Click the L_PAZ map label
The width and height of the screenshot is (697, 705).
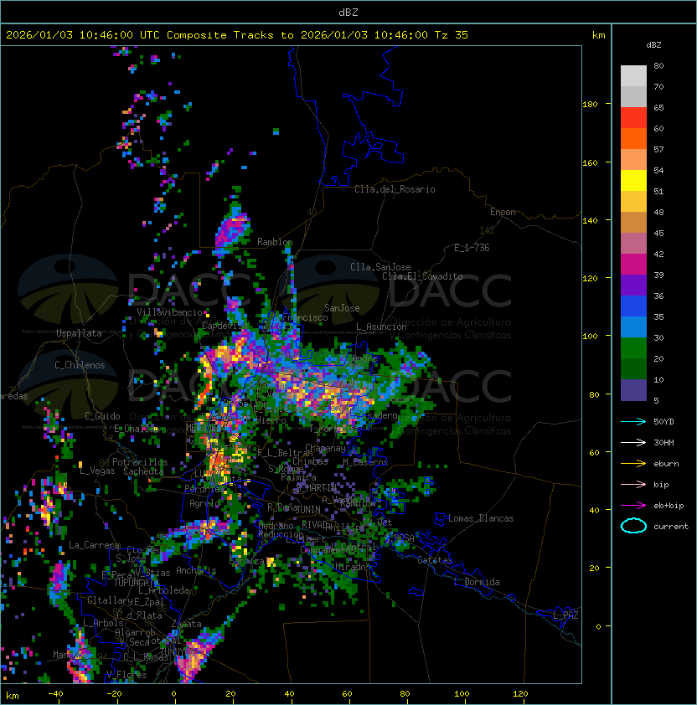click(565, 615)
